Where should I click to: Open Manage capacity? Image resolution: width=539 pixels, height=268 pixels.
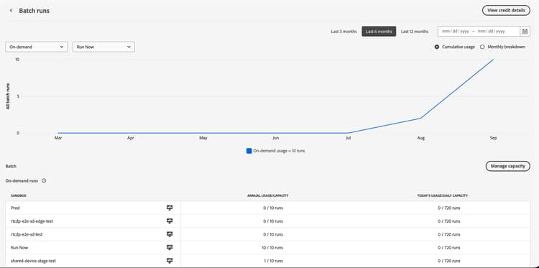(507, 166)
